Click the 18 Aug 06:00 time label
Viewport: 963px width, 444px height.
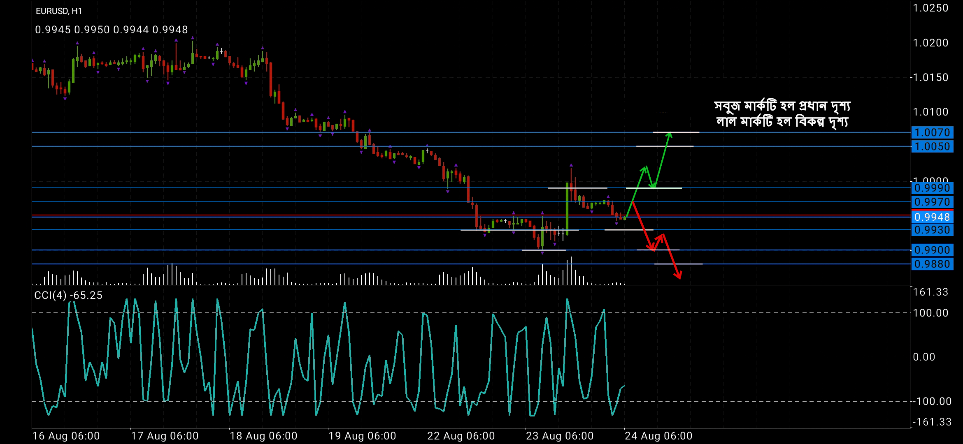tap(263, 436)
